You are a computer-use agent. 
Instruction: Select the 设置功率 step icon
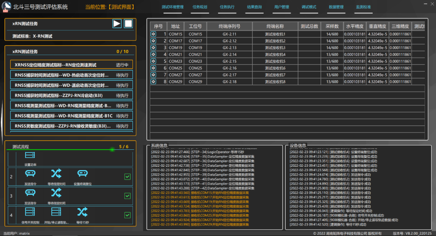30,155
